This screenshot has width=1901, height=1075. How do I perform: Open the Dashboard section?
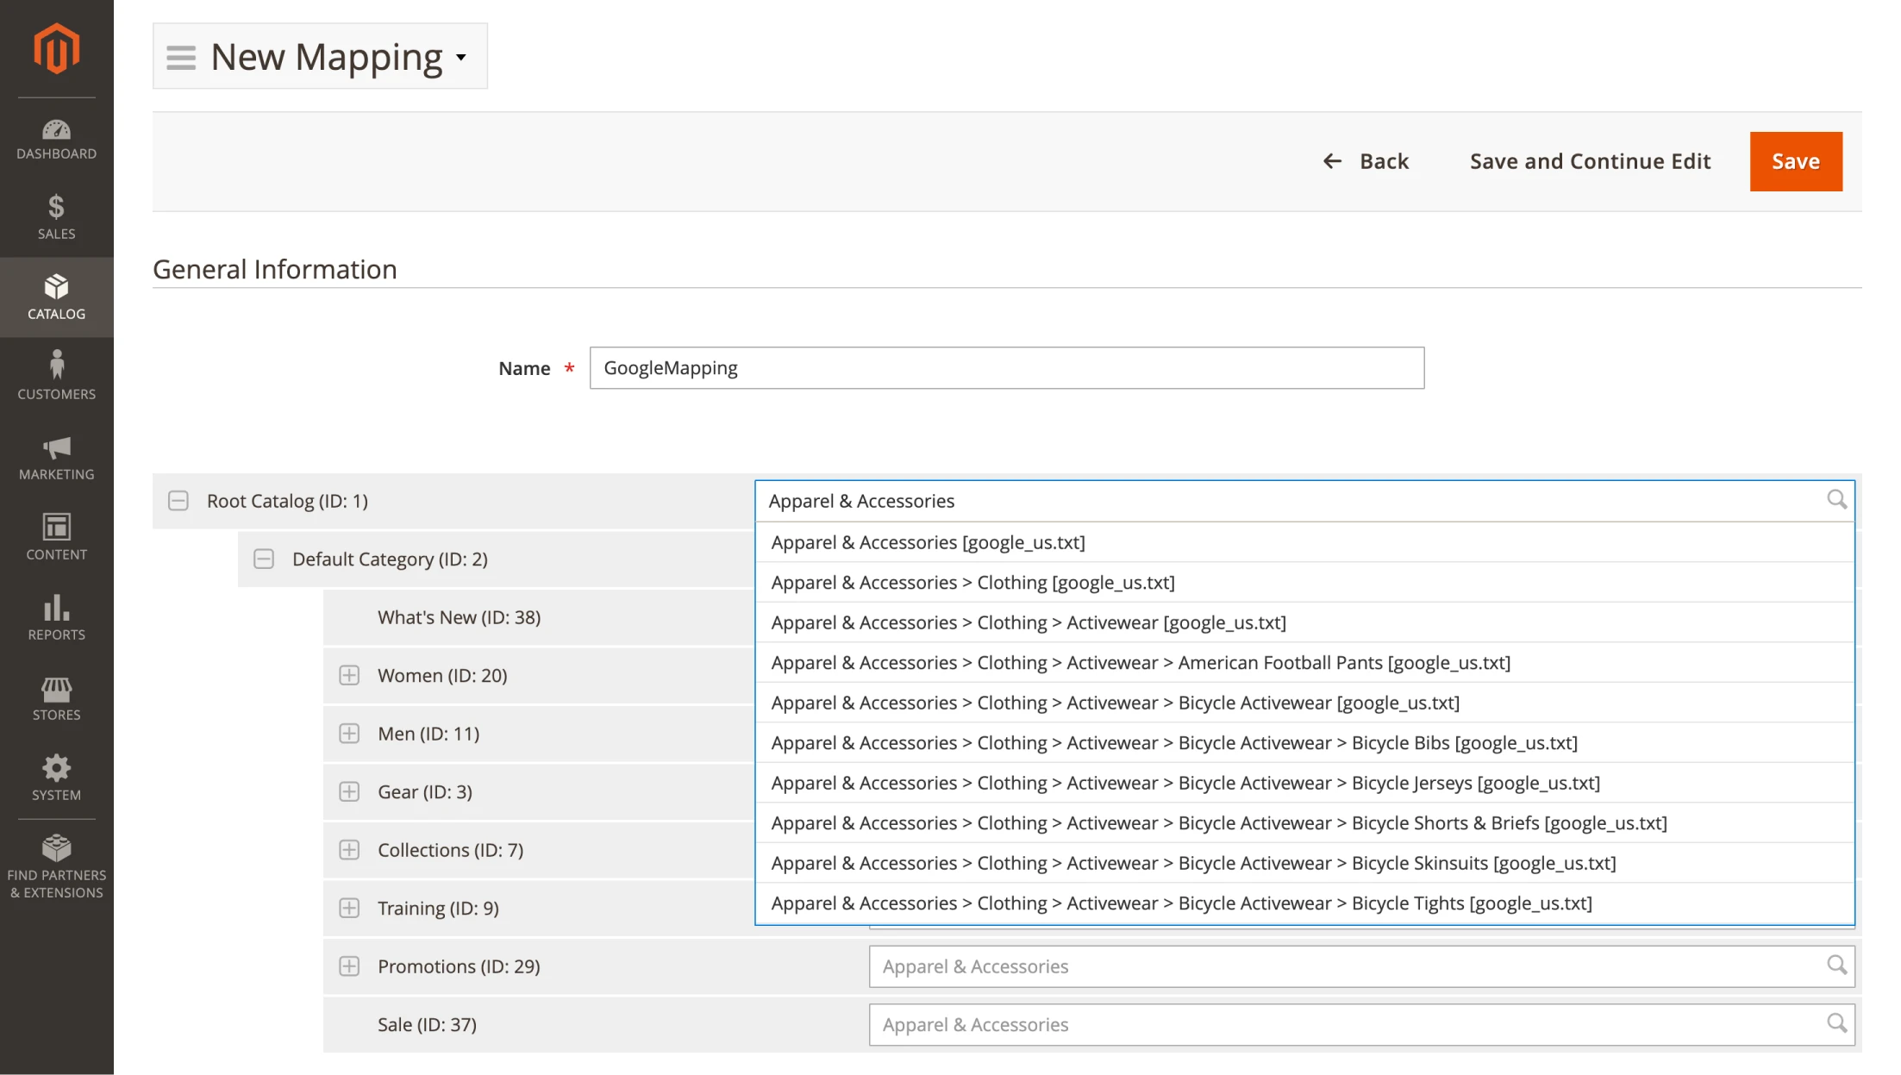pos(56,138)
